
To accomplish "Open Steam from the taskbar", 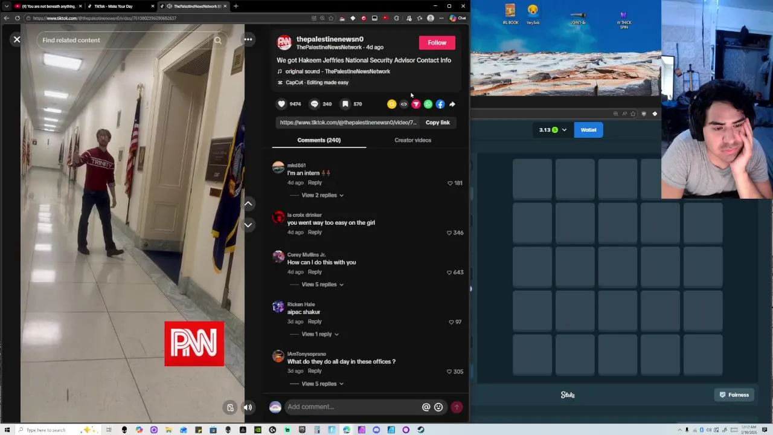I will [420, 430].
